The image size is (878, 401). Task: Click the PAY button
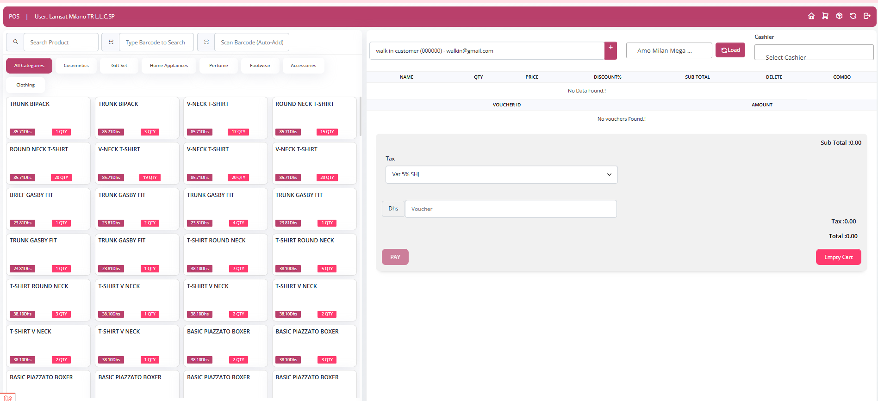(x=395, y=257)
